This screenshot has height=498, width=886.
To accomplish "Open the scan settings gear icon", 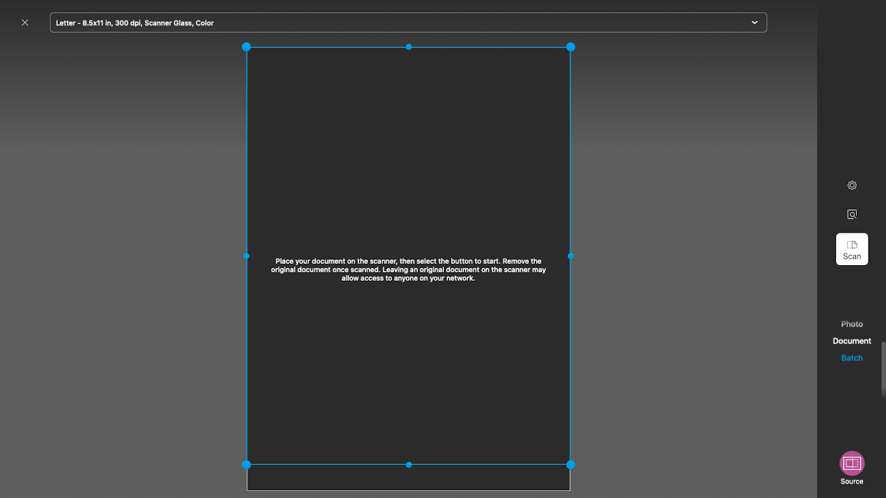I will click(852, 185).
